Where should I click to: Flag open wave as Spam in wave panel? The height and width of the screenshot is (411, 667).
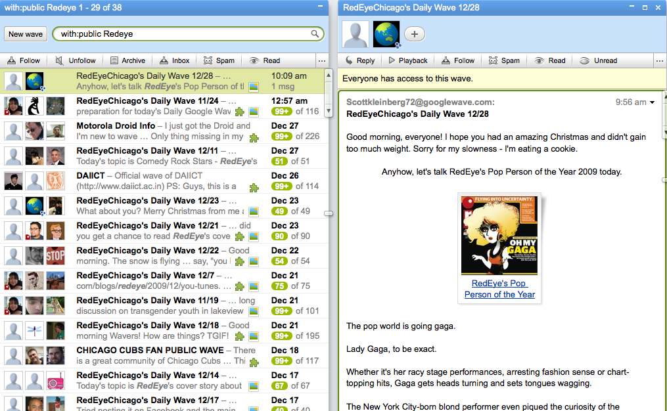[x=504, y=60]
